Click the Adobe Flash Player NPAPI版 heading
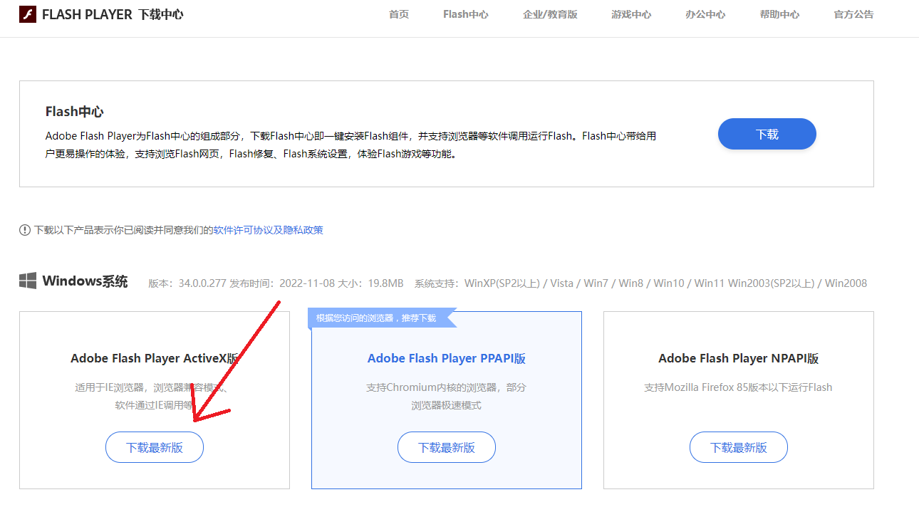 click(739, 358)
